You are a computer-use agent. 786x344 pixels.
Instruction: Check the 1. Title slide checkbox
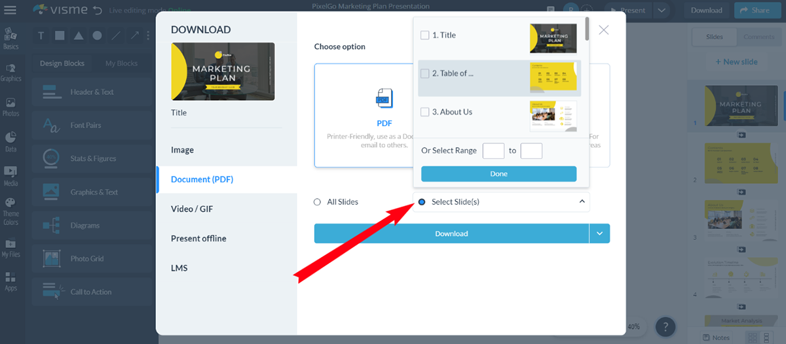point(424,35)
